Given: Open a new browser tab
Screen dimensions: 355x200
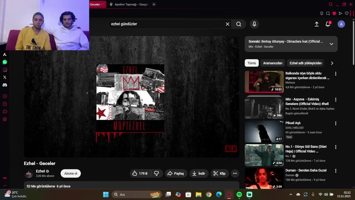Looking at the screenshot, I should point(154,4).
